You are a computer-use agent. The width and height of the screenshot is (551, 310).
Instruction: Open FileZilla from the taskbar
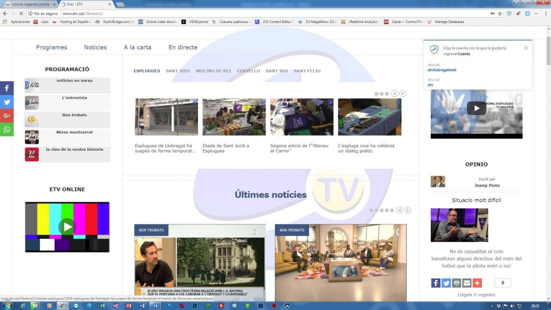[221, 306]
